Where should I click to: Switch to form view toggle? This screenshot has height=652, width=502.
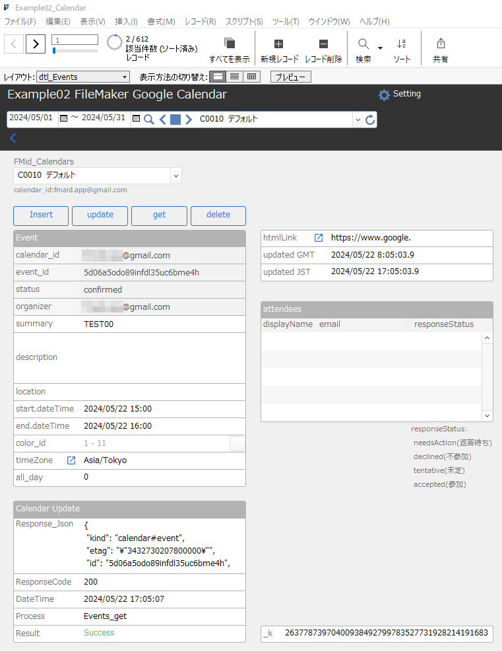pos(218,77)
